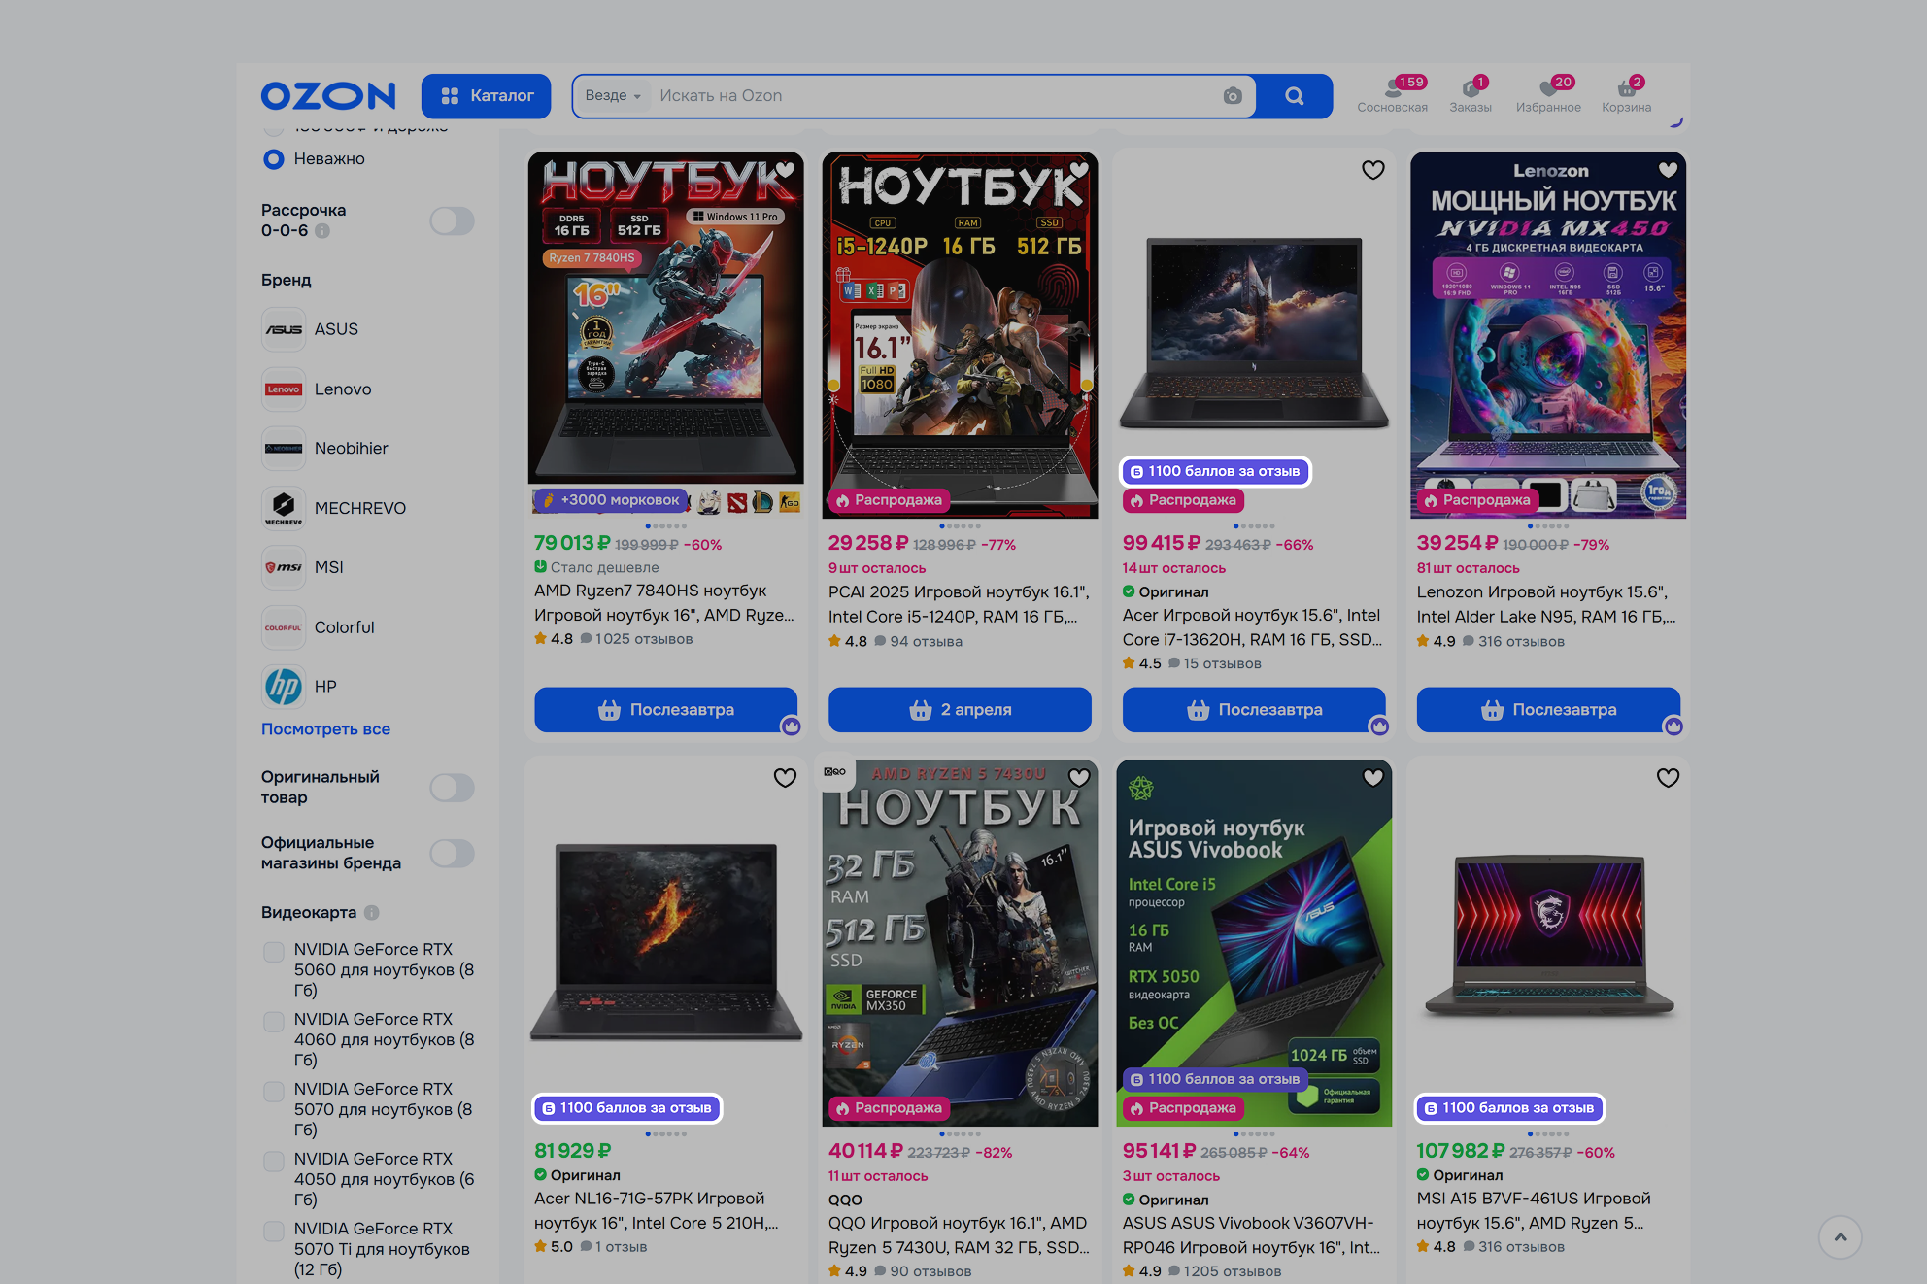Expand brands with Посмотреть все
Viewport: 1927px width, 1284px height.
tap(325, 729)
